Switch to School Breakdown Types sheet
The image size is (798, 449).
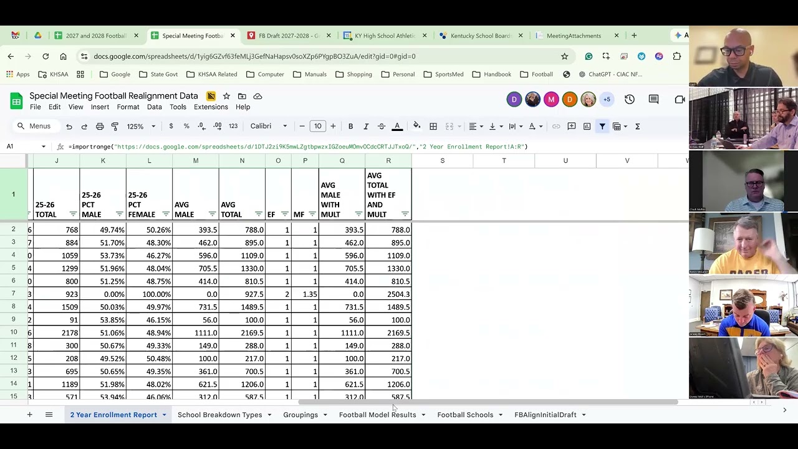219,415
